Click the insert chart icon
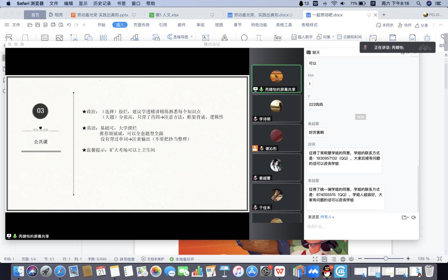 (118, 38)
